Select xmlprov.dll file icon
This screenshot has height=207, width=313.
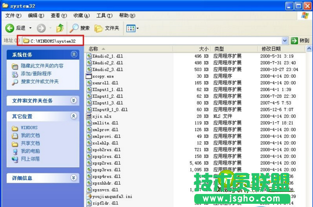coord(89,130)
